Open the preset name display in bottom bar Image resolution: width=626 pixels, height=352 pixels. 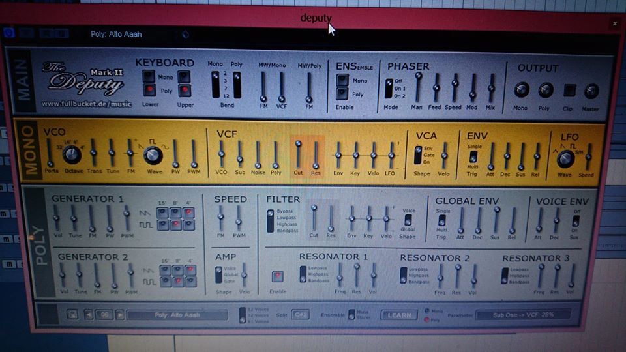coord(177,315)
